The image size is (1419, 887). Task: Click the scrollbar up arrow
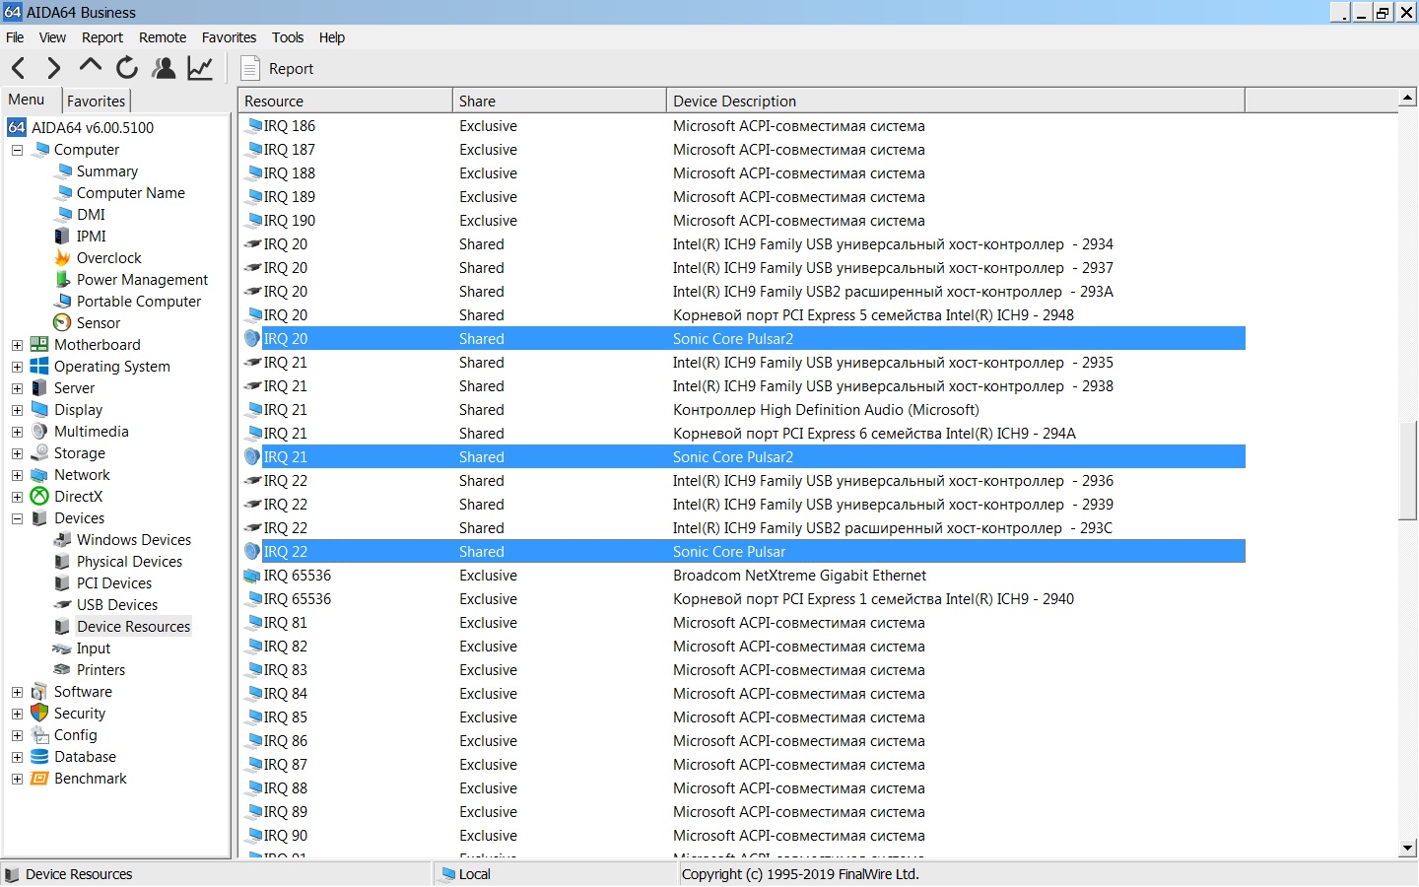tap(1408, 97)
